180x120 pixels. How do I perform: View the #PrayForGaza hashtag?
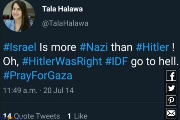coord(38,76)
